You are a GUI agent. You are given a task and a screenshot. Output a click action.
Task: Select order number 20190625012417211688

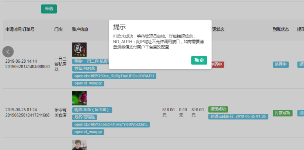(27, 115)
